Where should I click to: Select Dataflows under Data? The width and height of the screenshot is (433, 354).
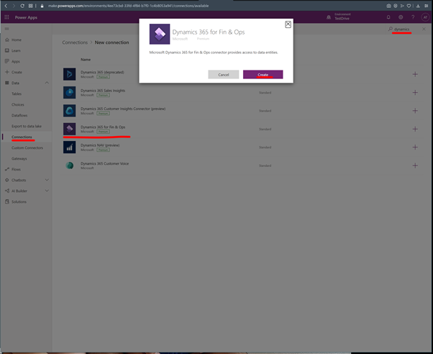[x=19, y=115]
